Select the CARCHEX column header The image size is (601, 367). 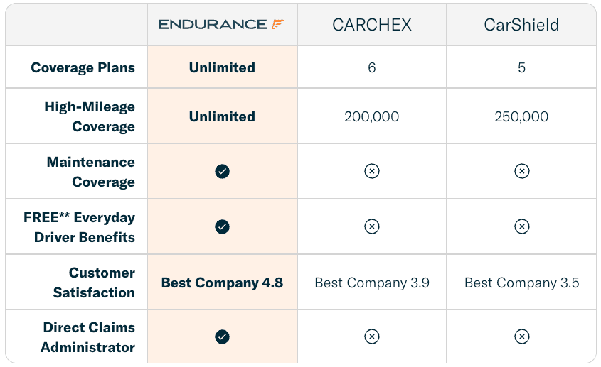(x=372, y=25)
